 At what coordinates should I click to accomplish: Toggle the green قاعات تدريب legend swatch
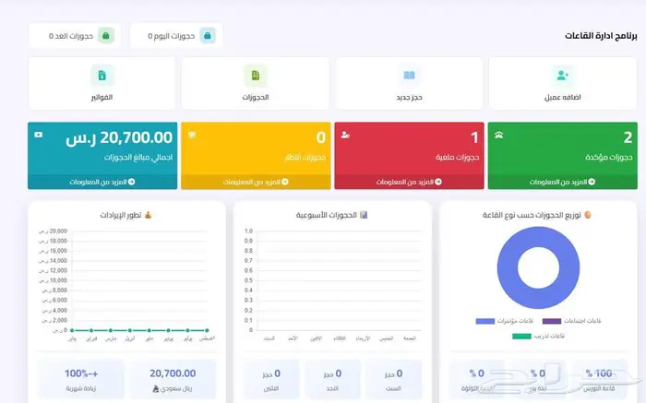521,337
